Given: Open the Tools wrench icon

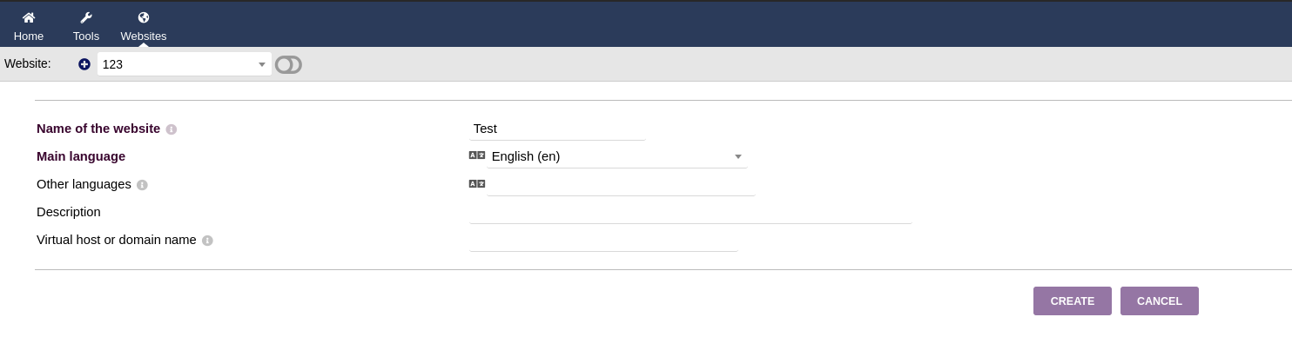Looking at the screenshot, I should (85, 17).
